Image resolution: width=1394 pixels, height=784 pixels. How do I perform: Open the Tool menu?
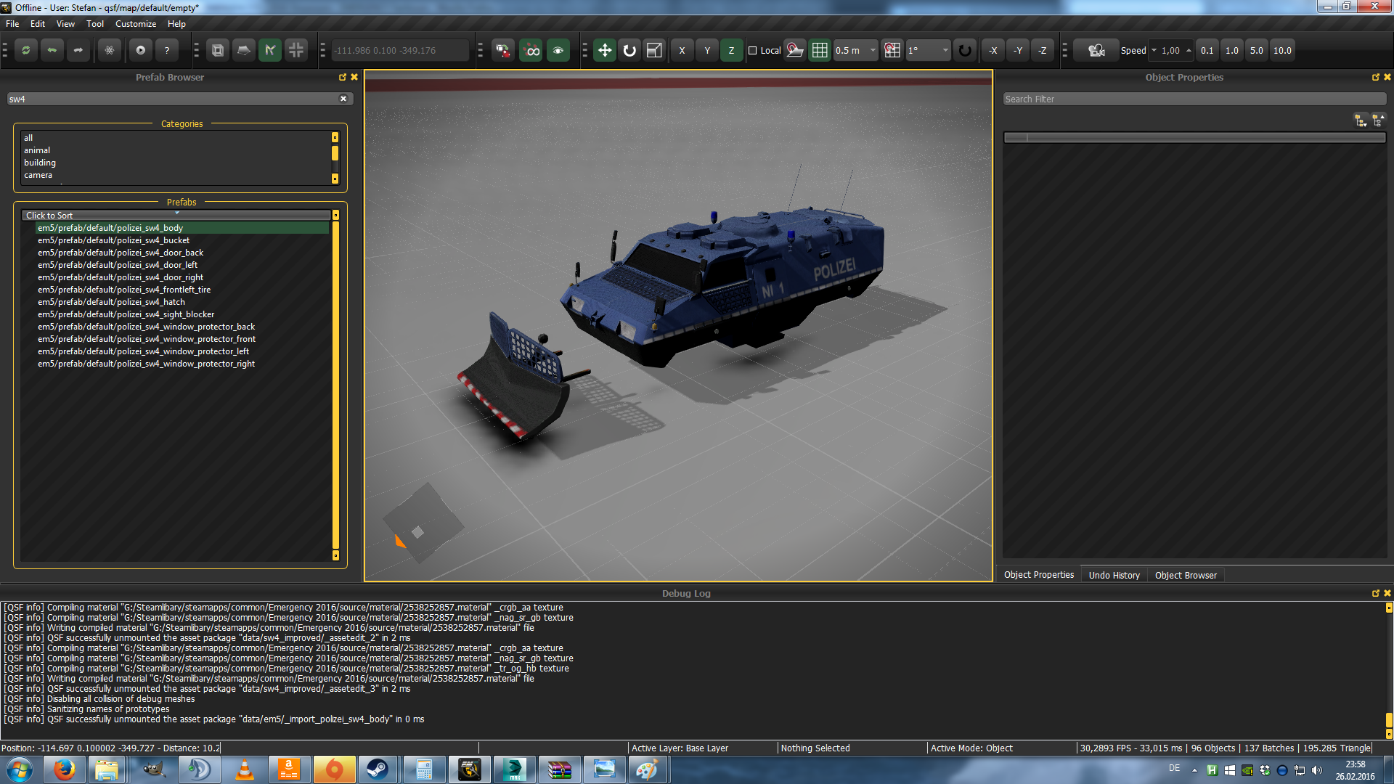pos(95,24)
